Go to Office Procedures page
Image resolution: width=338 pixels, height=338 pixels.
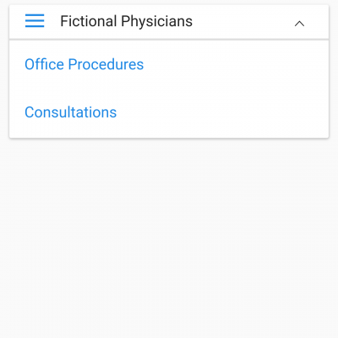[x=84, y=64]
